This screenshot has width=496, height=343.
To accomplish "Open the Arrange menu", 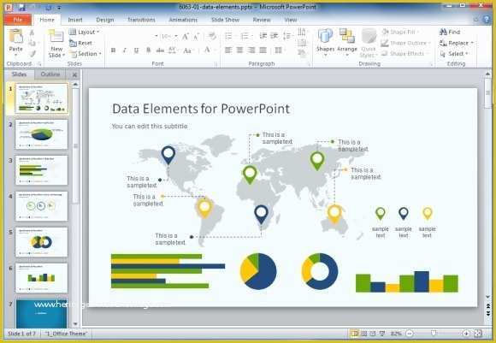I will [x=347, y=43].
